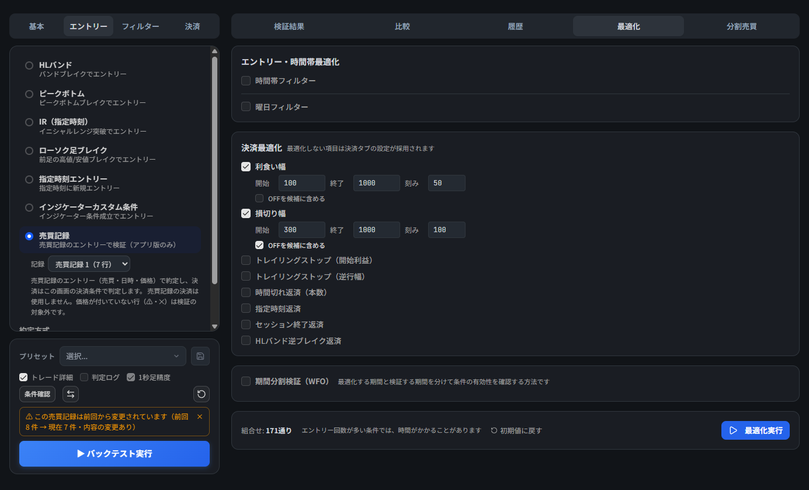The height and width of the screenshot is (490, 809).
Task: Enable 期間分割検証（WFO）checkbox
Action: 246,381
